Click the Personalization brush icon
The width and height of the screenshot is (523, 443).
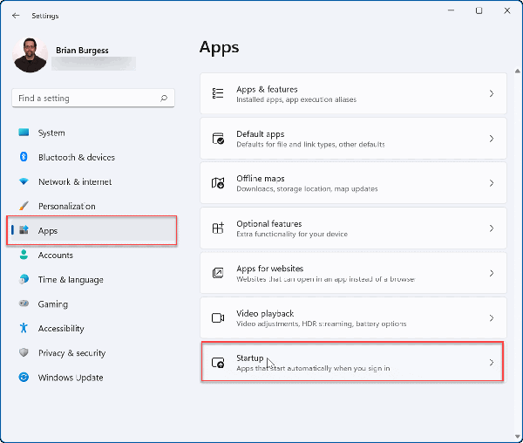coord(24,206)
